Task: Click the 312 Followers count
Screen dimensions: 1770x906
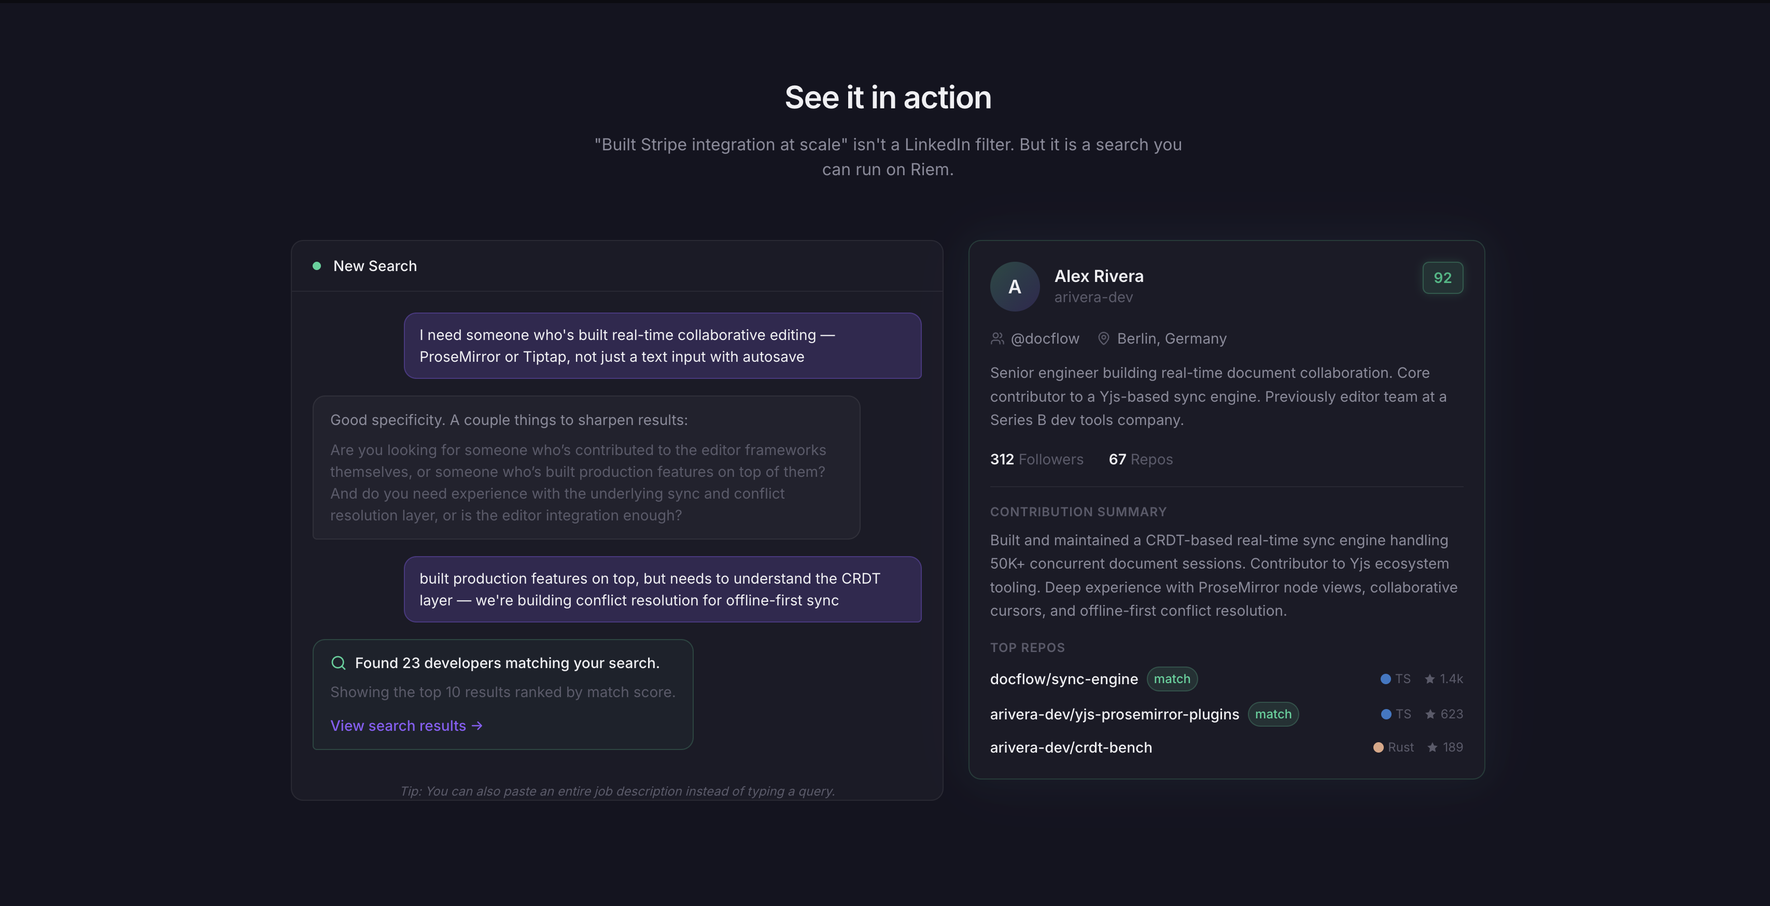Action: tap(1036, 460)
